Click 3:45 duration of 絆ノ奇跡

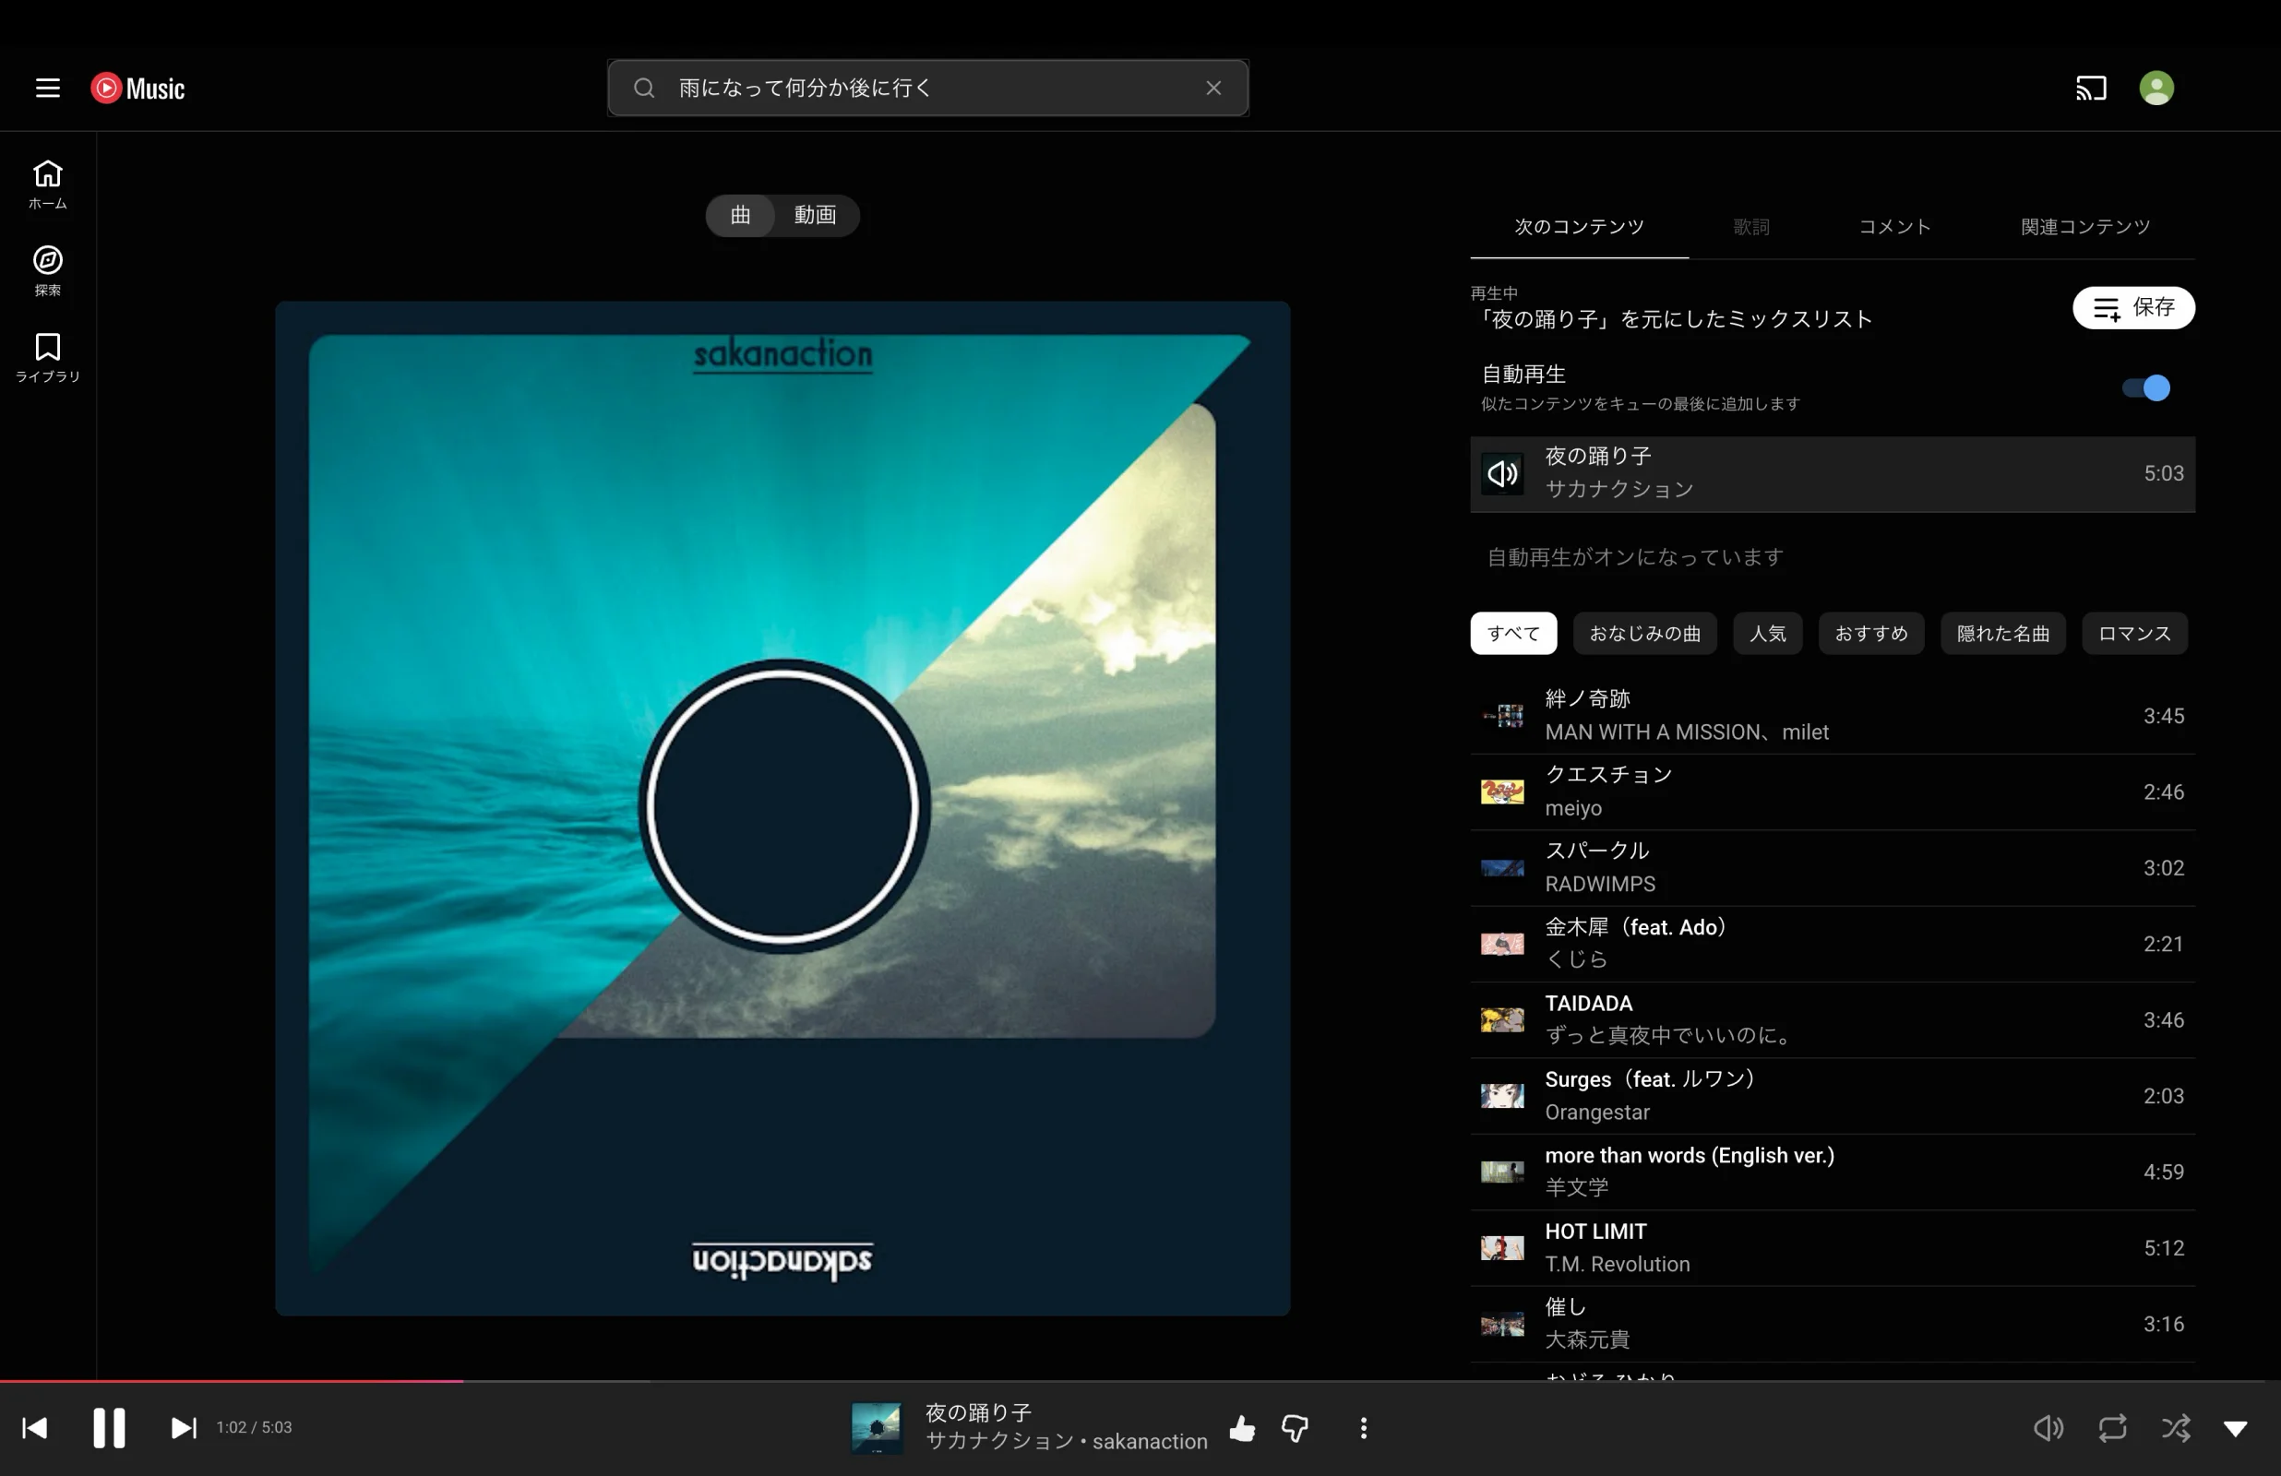coord(2163,716)
